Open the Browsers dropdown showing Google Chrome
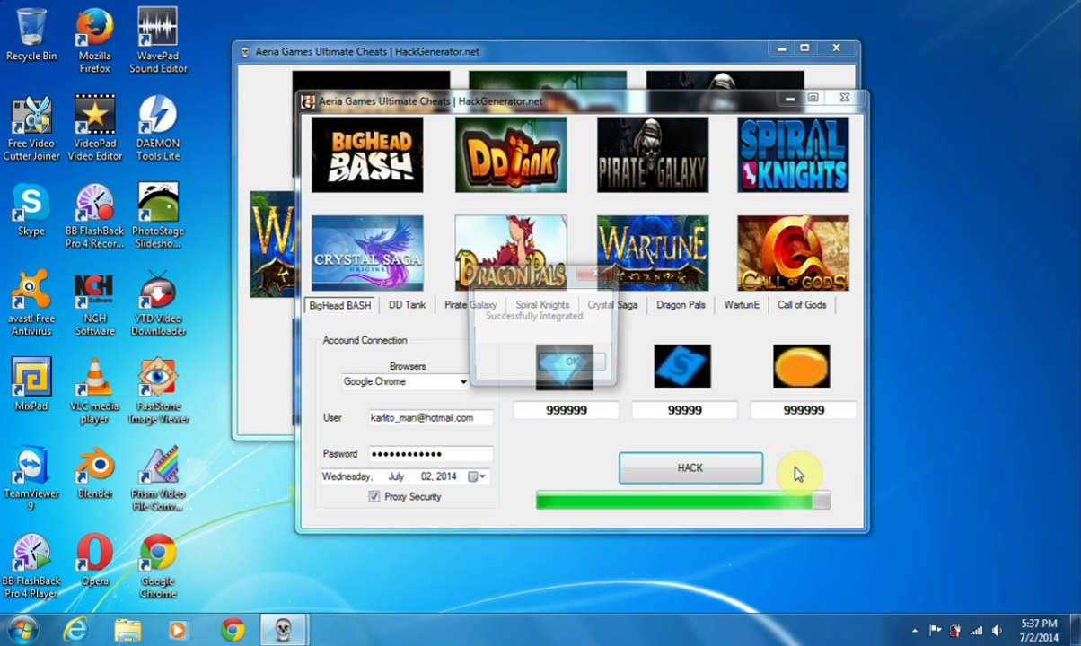Image resolution: width=1081 pixels, height=646 pixels. click(x=406, y=381)
